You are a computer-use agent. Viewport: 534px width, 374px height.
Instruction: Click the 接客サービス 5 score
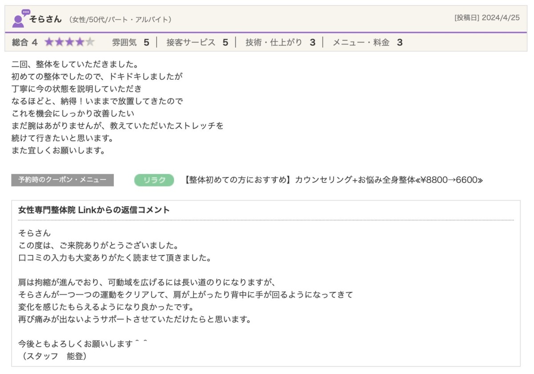pos(197,42)
